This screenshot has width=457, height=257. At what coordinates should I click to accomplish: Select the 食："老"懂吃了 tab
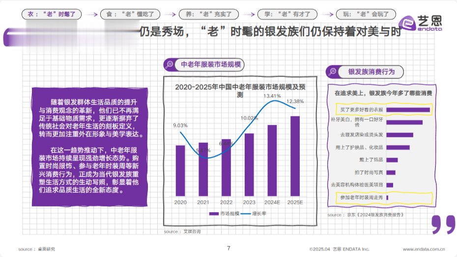tap(130, 14)
